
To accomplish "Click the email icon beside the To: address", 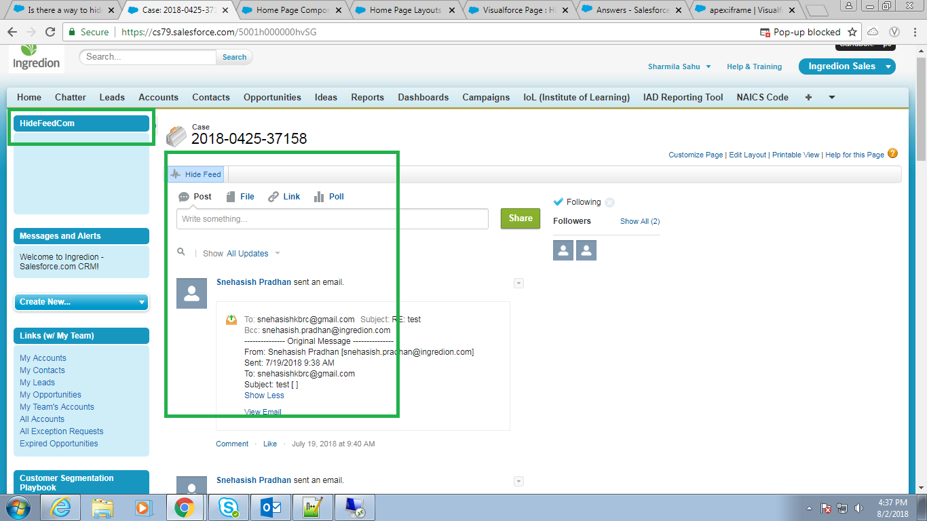I will click(232, 320).
